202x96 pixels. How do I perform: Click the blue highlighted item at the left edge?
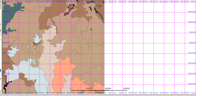[1, 70]
